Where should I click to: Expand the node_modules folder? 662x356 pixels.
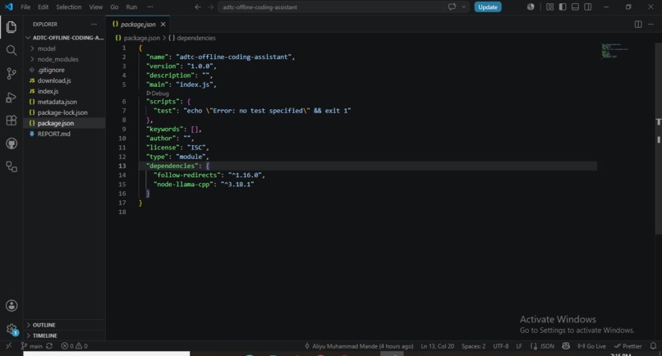[64, 60]
